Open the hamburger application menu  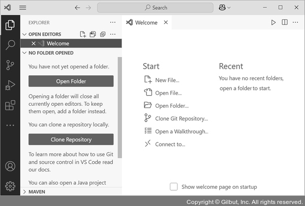click(x=23, y=8)
